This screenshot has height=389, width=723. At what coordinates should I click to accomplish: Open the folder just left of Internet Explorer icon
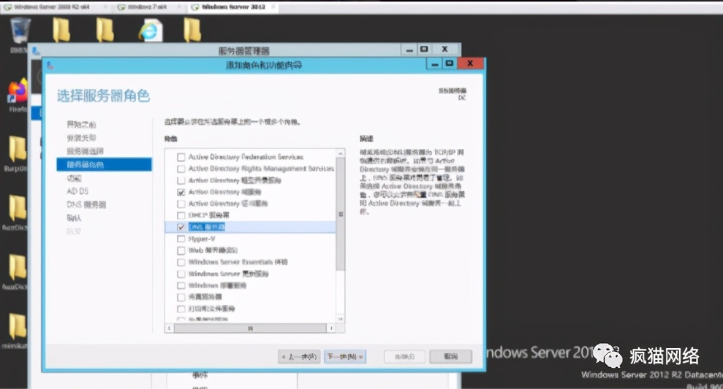click(105, 30)
